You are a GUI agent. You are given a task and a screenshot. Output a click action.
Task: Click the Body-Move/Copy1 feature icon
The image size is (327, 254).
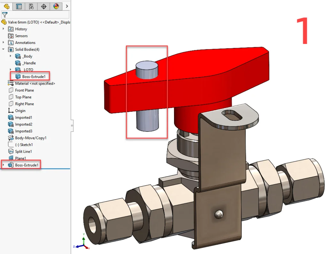(x=11, y=138)
